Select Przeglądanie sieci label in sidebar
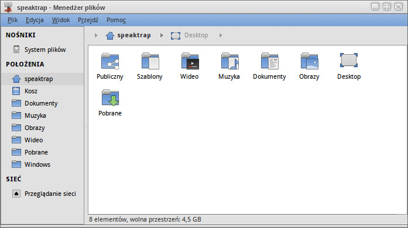Viewport: 408px width, 228px height. pos(50,194)
